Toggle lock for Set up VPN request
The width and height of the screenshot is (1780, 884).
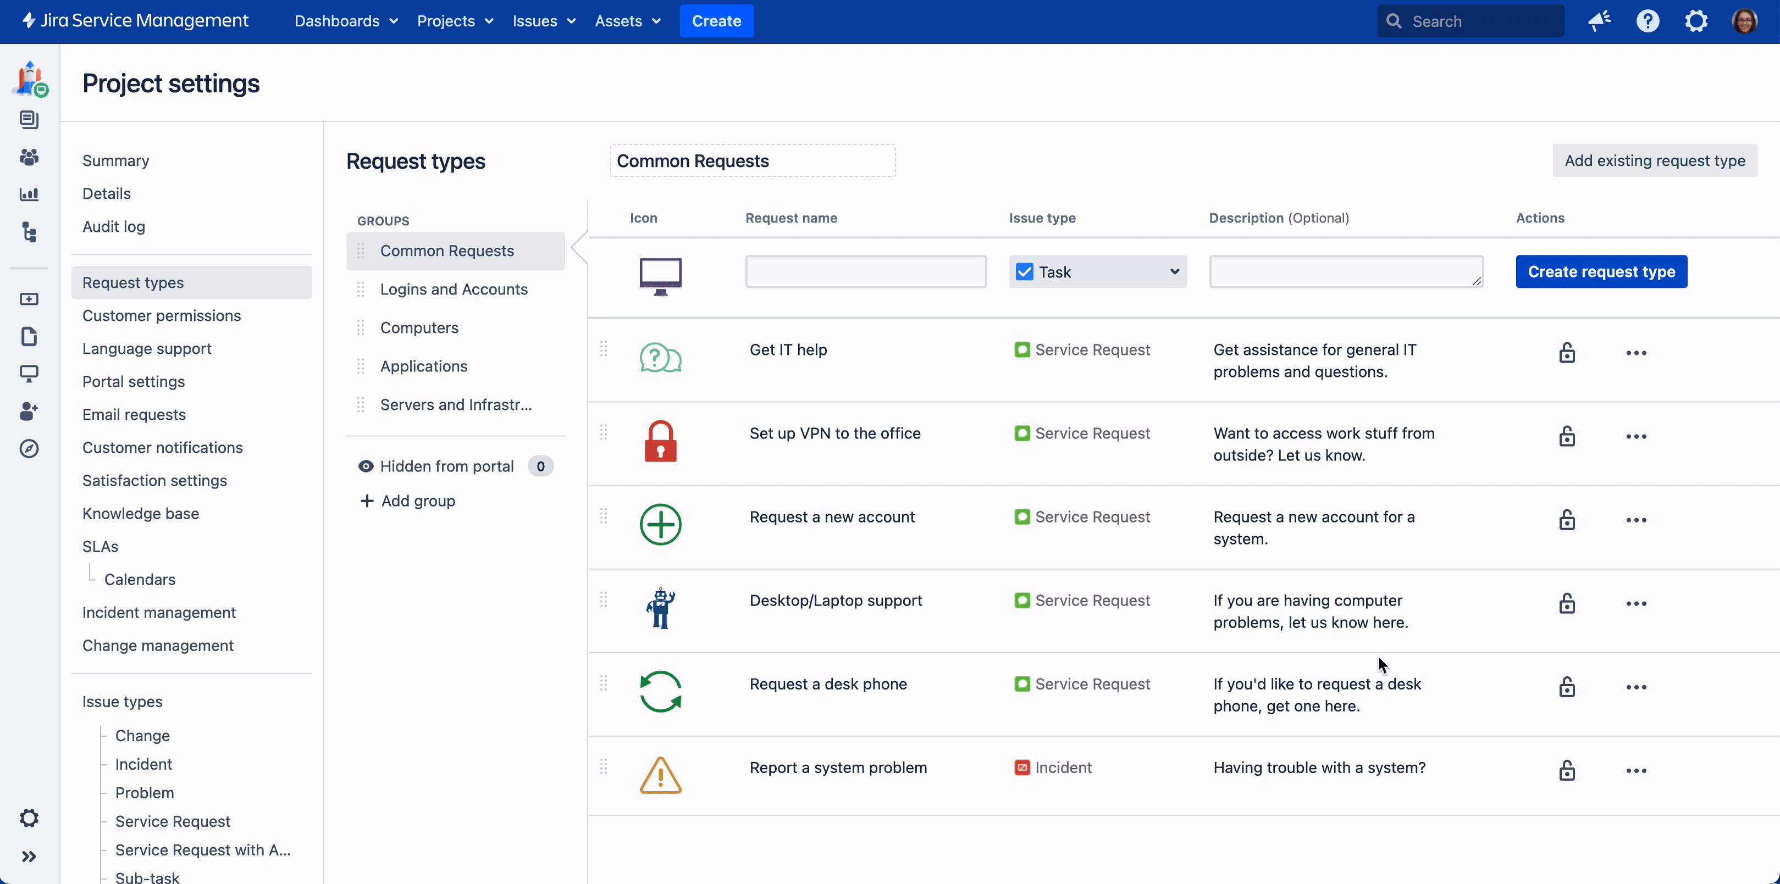[1567, 436]
